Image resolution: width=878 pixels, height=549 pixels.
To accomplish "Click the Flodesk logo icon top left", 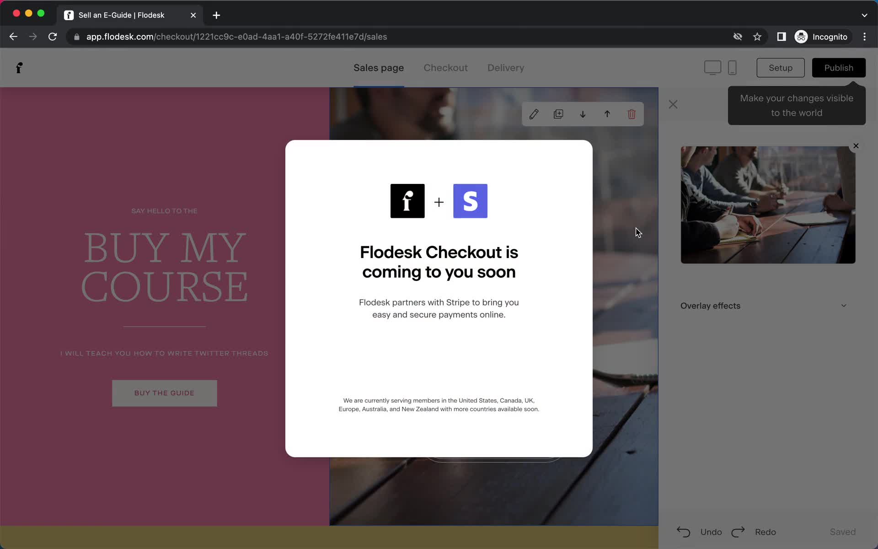I will 19,68.
